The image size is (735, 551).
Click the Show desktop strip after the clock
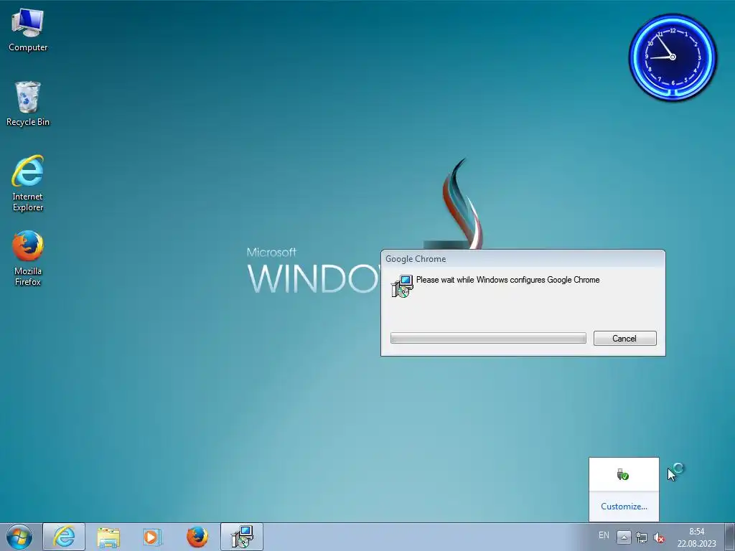[x=730, y=537]
